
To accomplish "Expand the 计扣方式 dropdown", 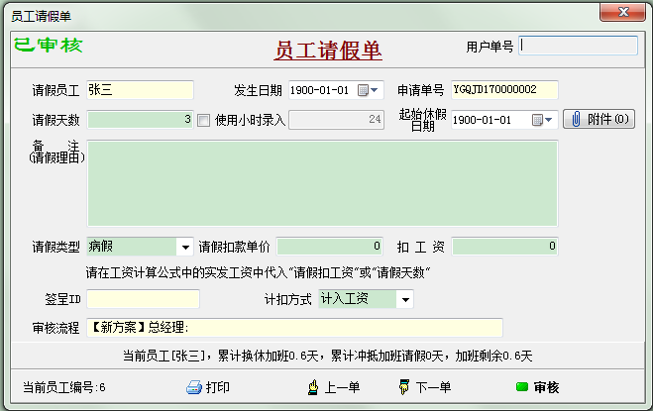I will (x=404, y=299).
